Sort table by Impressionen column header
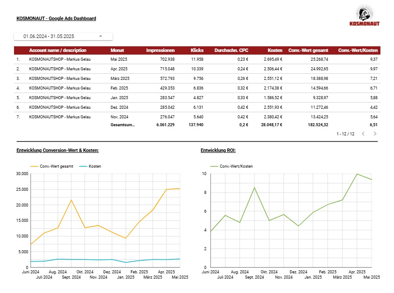Image resolution: width=394 pixels, height=293 pixels. (160, 50)
